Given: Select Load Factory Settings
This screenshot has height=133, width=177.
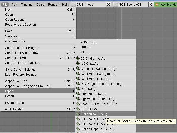Looking at the screenshot, I should coord(38,75).
